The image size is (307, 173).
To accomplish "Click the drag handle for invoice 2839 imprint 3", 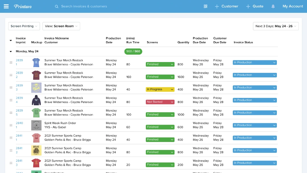I will [11, 88].
